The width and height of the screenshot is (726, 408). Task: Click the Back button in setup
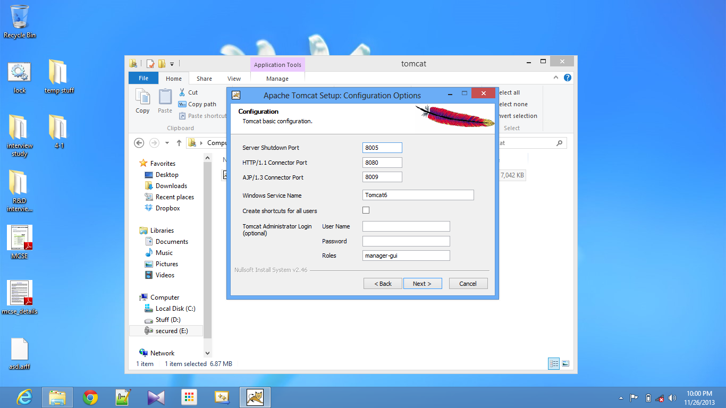[383, 284]
